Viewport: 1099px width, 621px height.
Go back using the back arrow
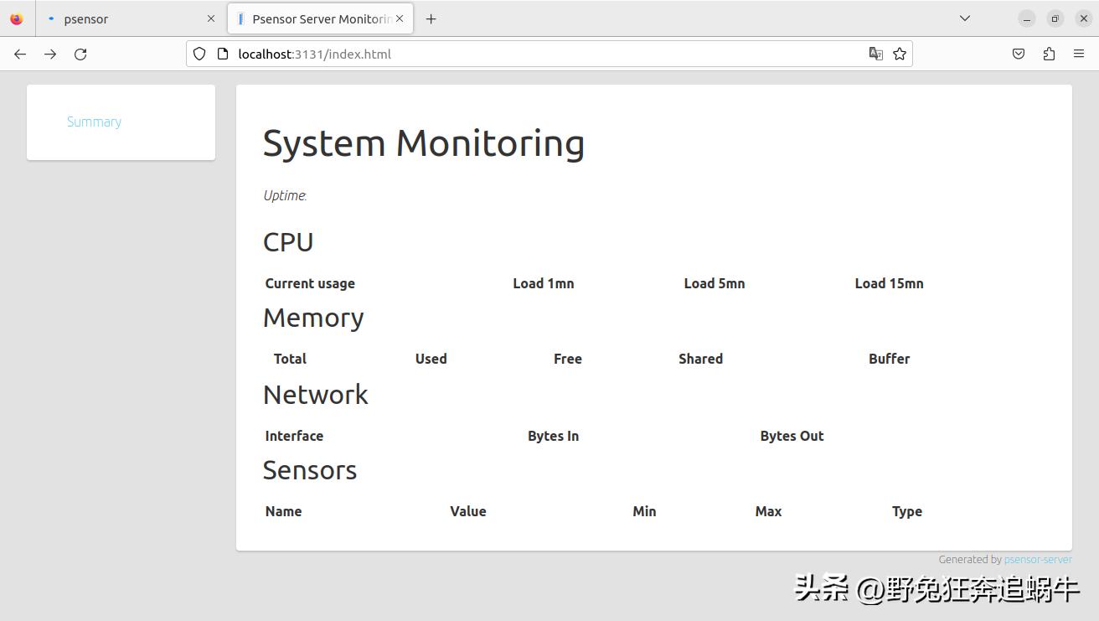(20, 54)
